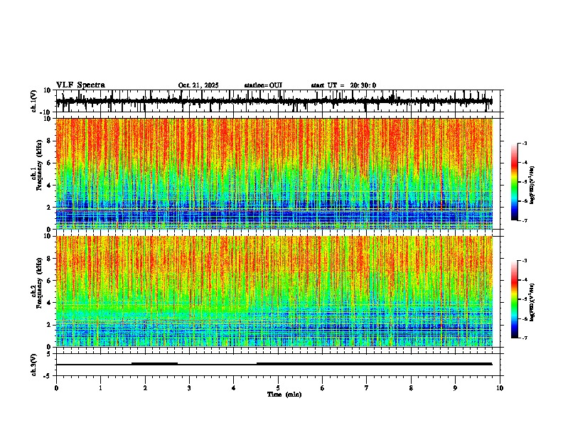
Task: Click the "Time (min)" x-axis label
Action: (284, 394)
